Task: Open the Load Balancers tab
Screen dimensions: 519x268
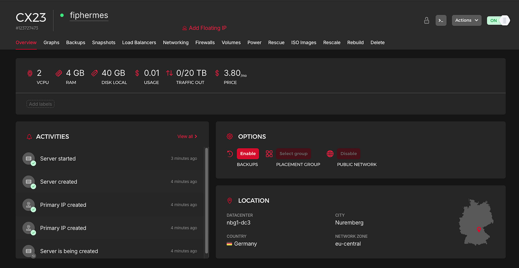Action: coord(139,42)
